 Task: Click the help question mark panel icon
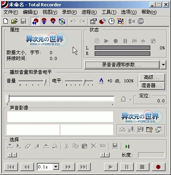coord(149,129)
